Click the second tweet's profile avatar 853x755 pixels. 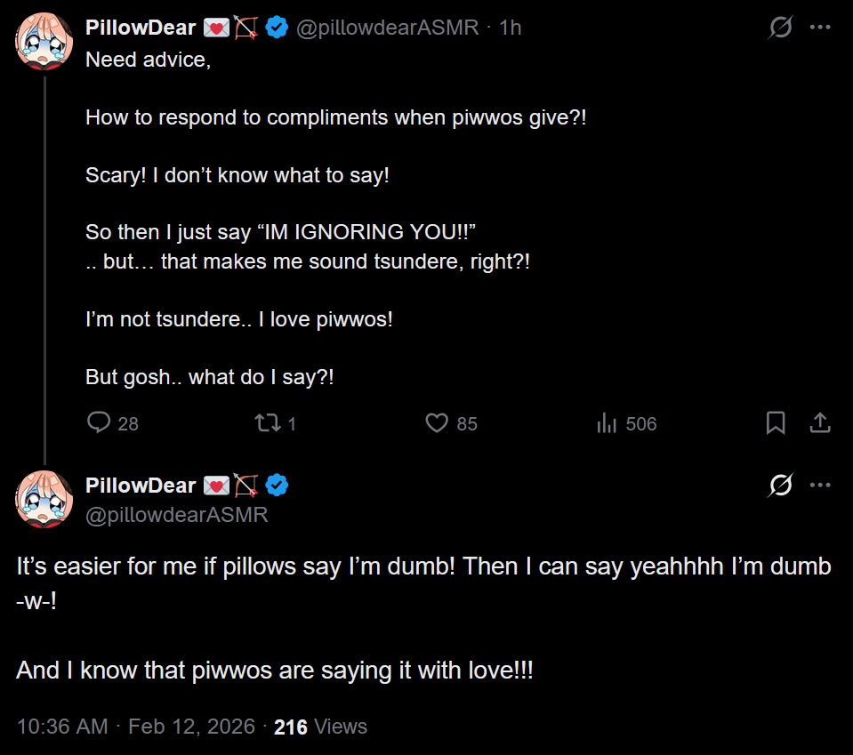tap(44, 499)
